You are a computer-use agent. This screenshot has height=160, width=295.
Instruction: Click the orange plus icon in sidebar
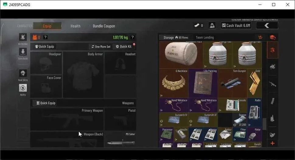coord(272,144)
